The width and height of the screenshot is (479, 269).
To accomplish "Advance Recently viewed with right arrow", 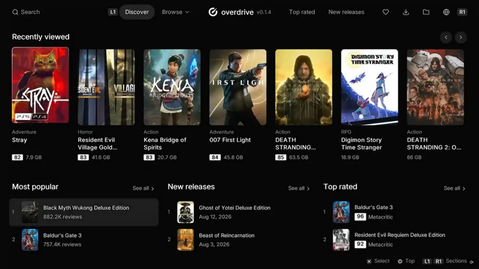I will click(461, 37).
